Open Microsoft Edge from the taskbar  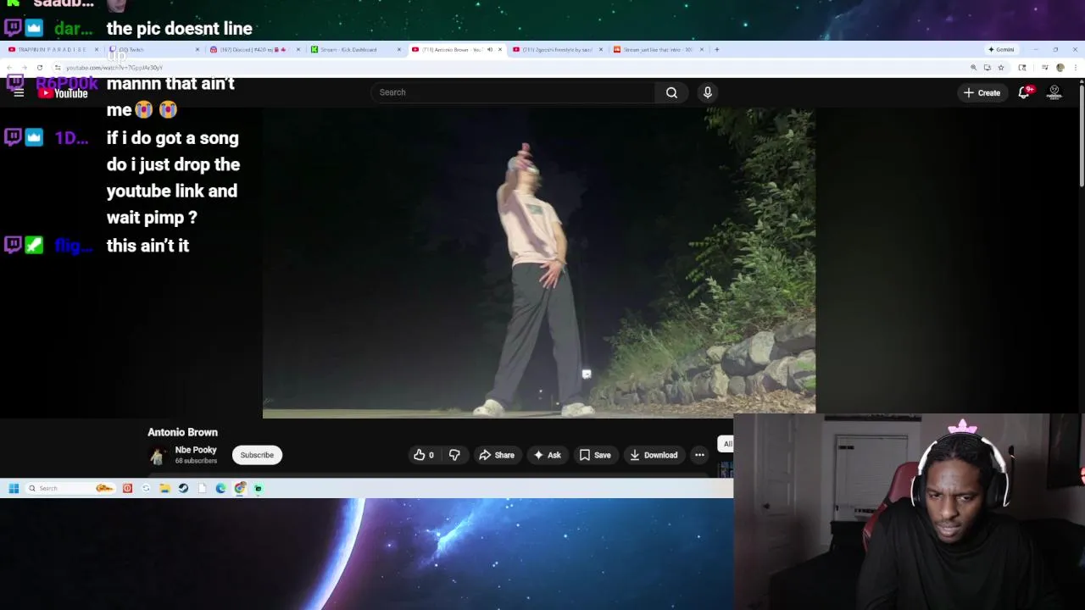(220, 488)
